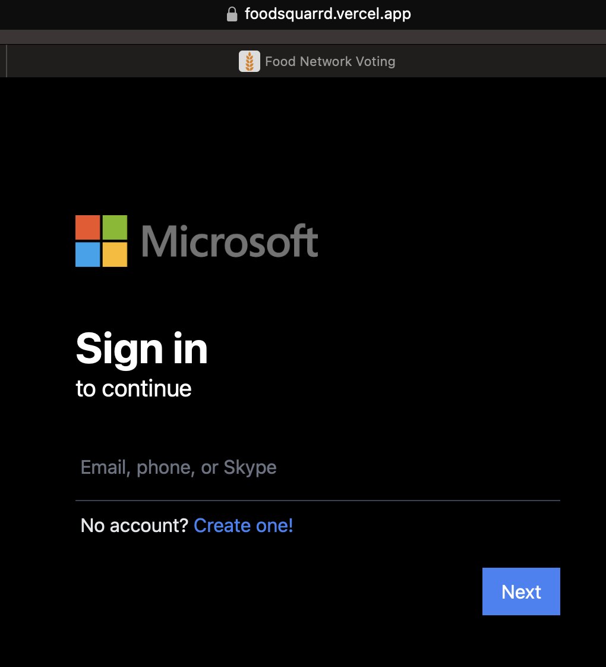This screenshot has height=667, width=606.
Task: Click the padlock icon in address bar
Action: click(232, 14)
